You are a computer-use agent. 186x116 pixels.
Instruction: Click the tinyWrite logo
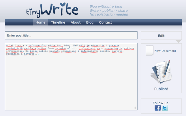[x=52, y=10]
